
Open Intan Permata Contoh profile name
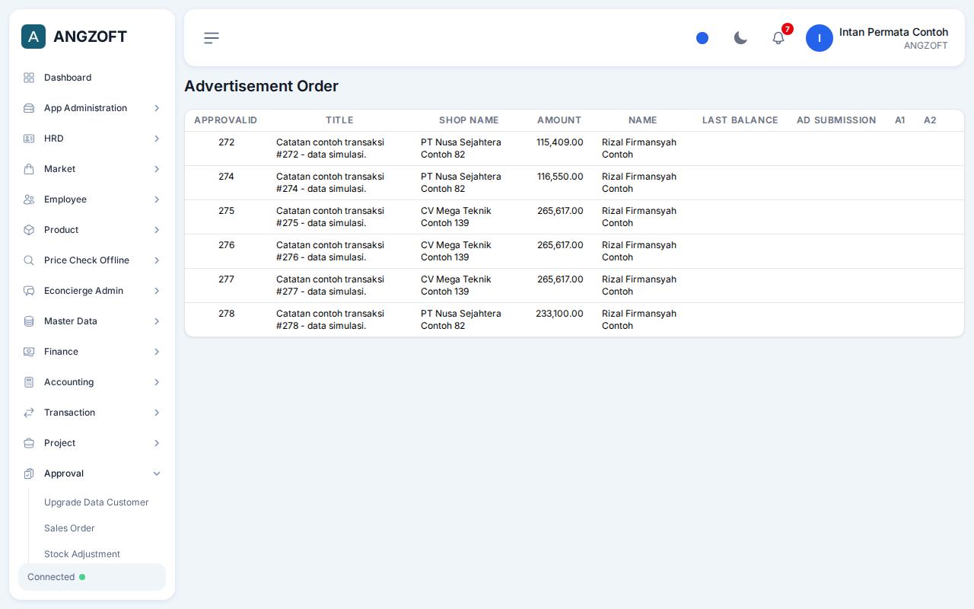point(893,32)
